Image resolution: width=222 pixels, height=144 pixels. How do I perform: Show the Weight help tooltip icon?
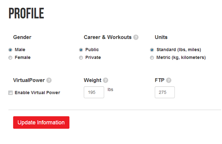click(x=105, y=80)
